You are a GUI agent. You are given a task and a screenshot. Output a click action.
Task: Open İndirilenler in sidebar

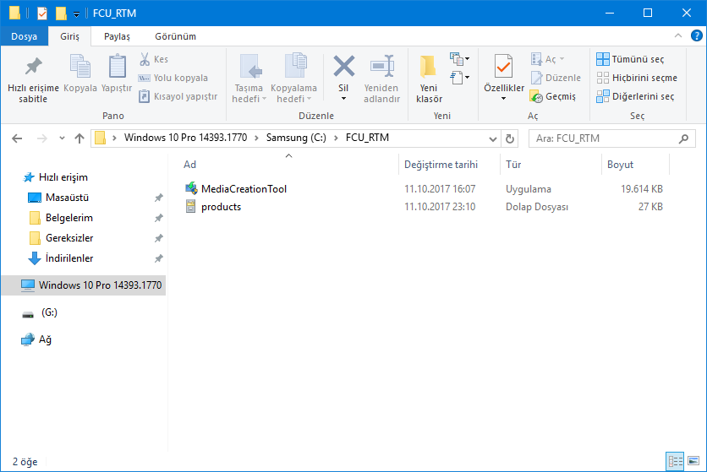tap(69, 258)
